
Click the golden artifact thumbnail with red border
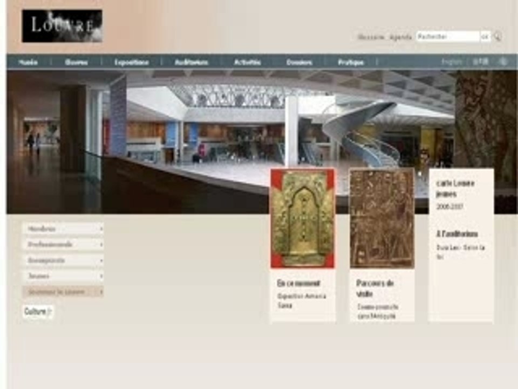(303, 218)
